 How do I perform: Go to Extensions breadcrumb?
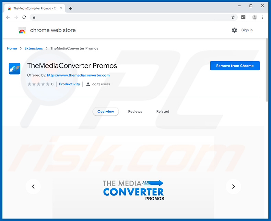34,48
